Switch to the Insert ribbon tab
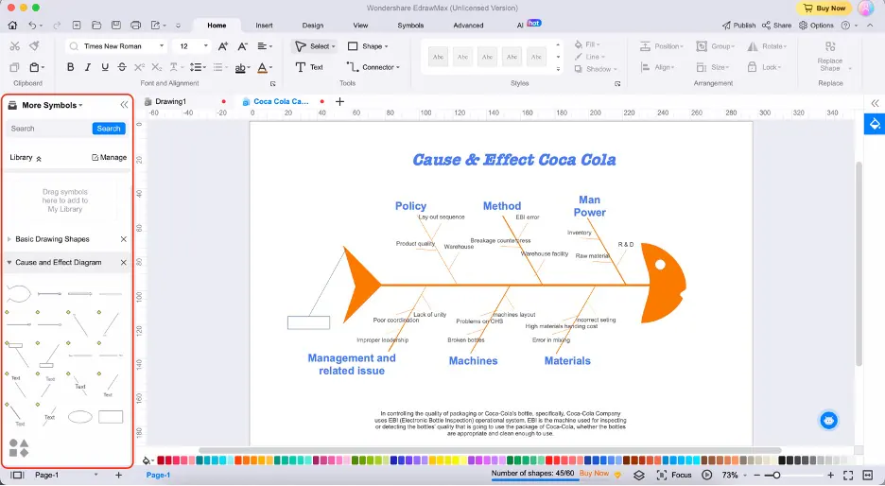 pyautogui.click(x=264, y=26)
